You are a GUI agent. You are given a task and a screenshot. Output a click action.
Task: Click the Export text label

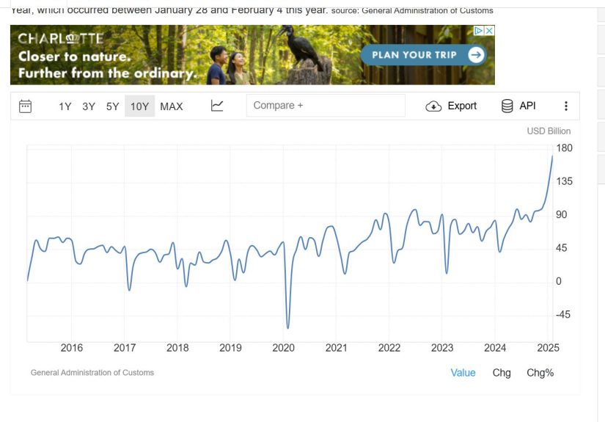(462, 106)
